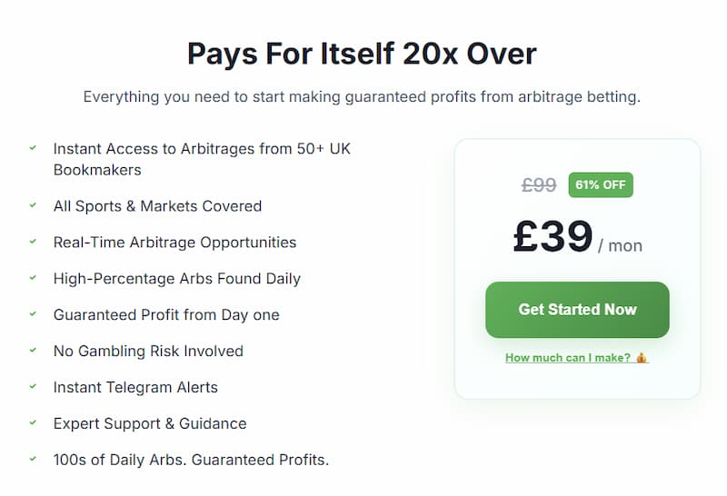The image size is (727, 496).
Task: Open the How much can I make? link
Action: tap(568, 358)
